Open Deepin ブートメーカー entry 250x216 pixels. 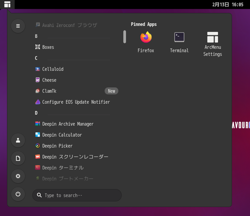(x=77, y=179)
